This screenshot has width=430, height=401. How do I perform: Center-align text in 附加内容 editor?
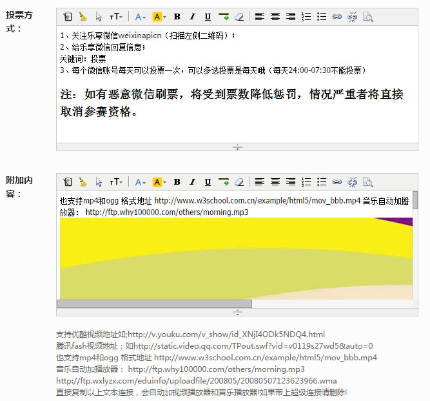275,182
